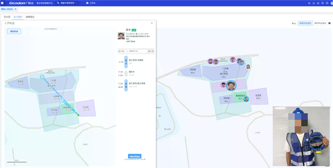Viewport: 333px width, 168px height.
Task: Click the 停留 timeline pill at 17:00
Action: (126, 85)
